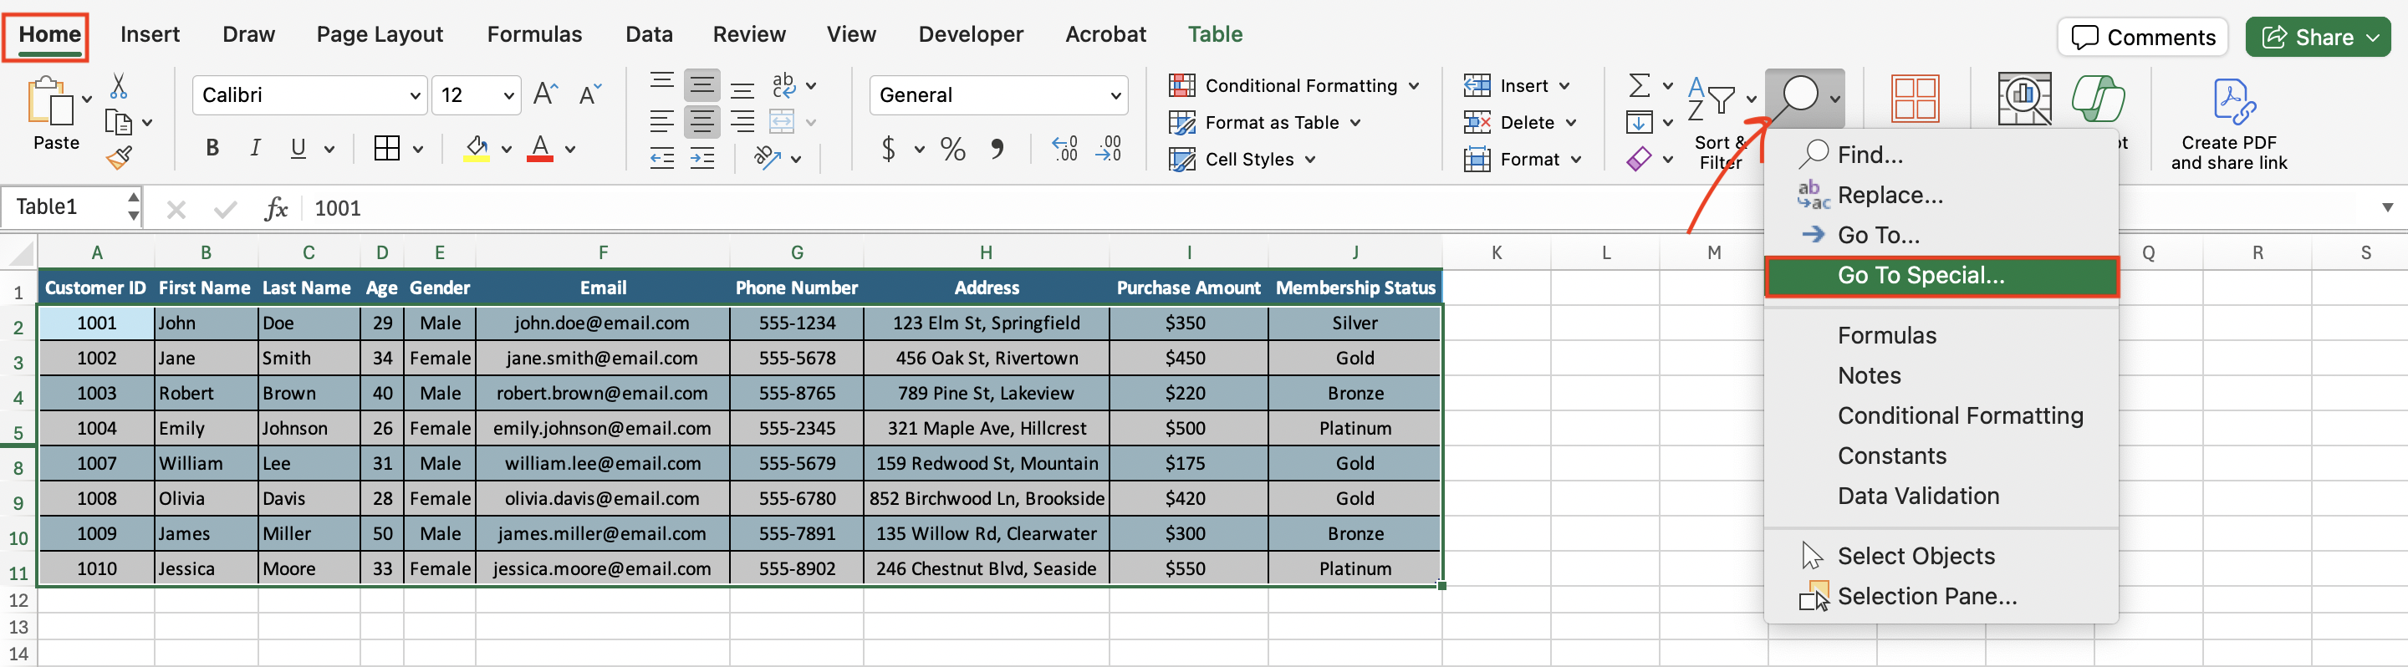Apply Percent Style format

[952, 149]
